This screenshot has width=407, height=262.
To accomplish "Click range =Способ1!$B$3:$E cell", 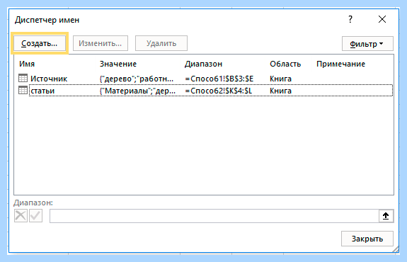I will pos(219,79).
